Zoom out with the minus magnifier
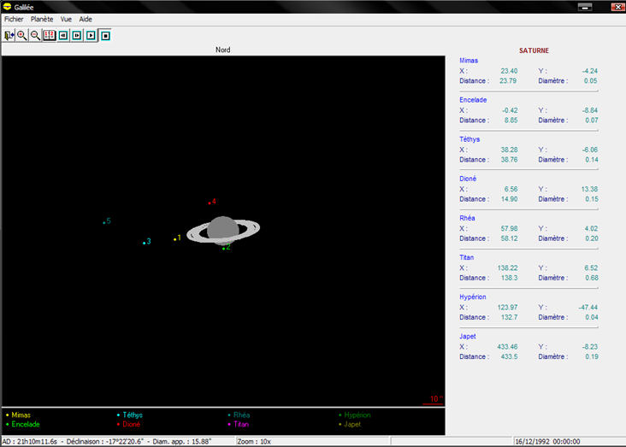626x447 pixels. click(36, 36)
